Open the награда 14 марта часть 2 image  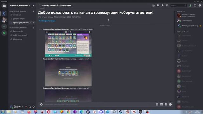click(x=68, y=96)
